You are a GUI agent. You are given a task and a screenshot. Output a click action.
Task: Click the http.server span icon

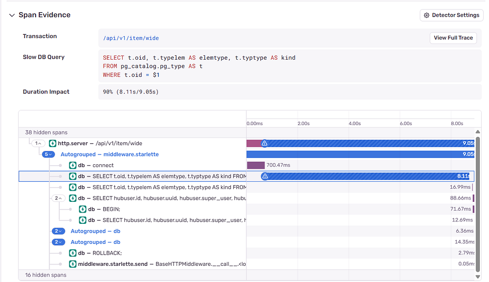click(x=53, y=143)
